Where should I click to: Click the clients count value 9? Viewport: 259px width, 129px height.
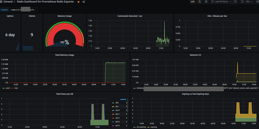[32, 35]
